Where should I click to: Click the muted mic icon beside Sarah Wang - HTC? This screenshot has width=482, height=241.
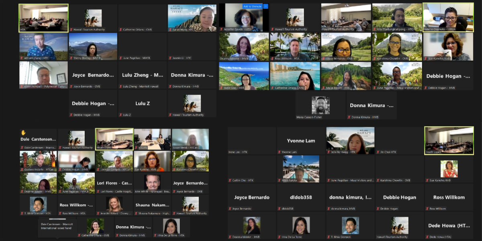[170, 30]
